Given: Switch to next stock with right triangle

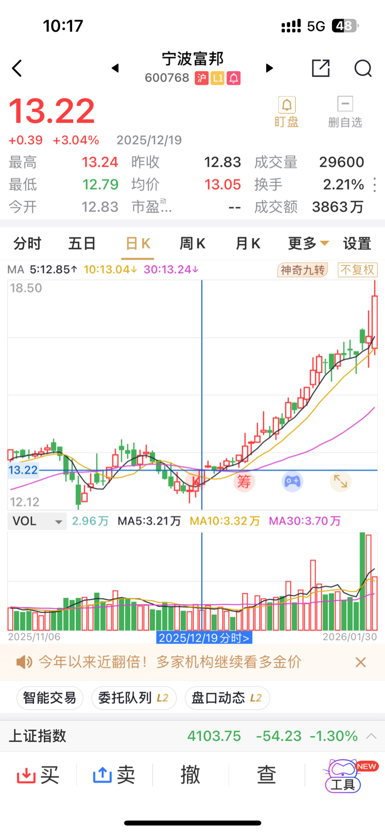Looking at the screenshot, I should pyautogui.click(x=270, y=68).
